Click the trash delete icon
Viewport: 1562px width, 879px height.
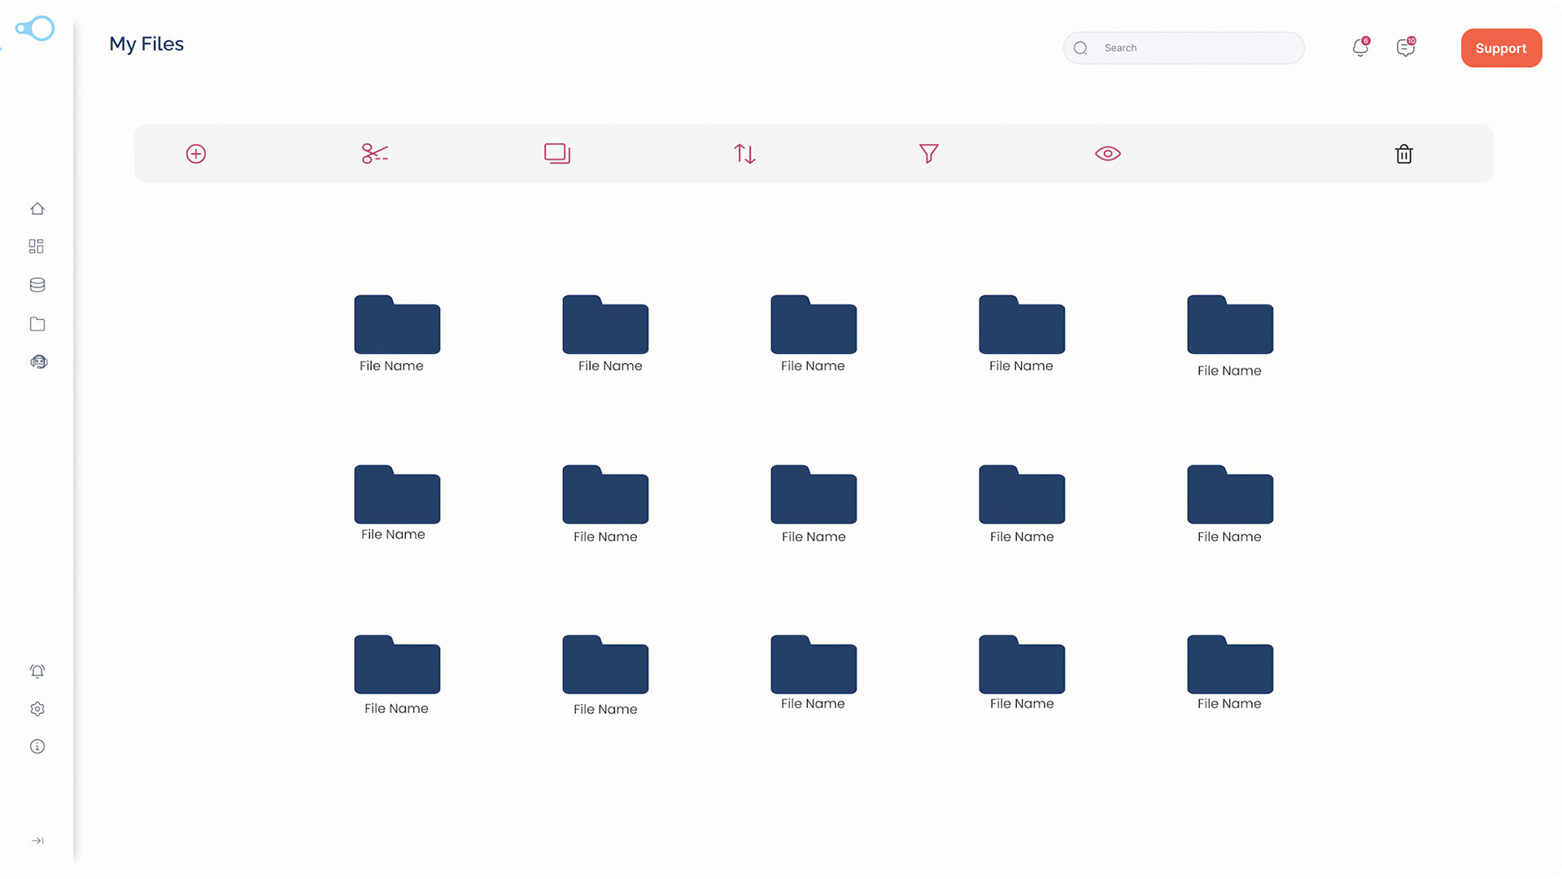tap(1403, 154)
